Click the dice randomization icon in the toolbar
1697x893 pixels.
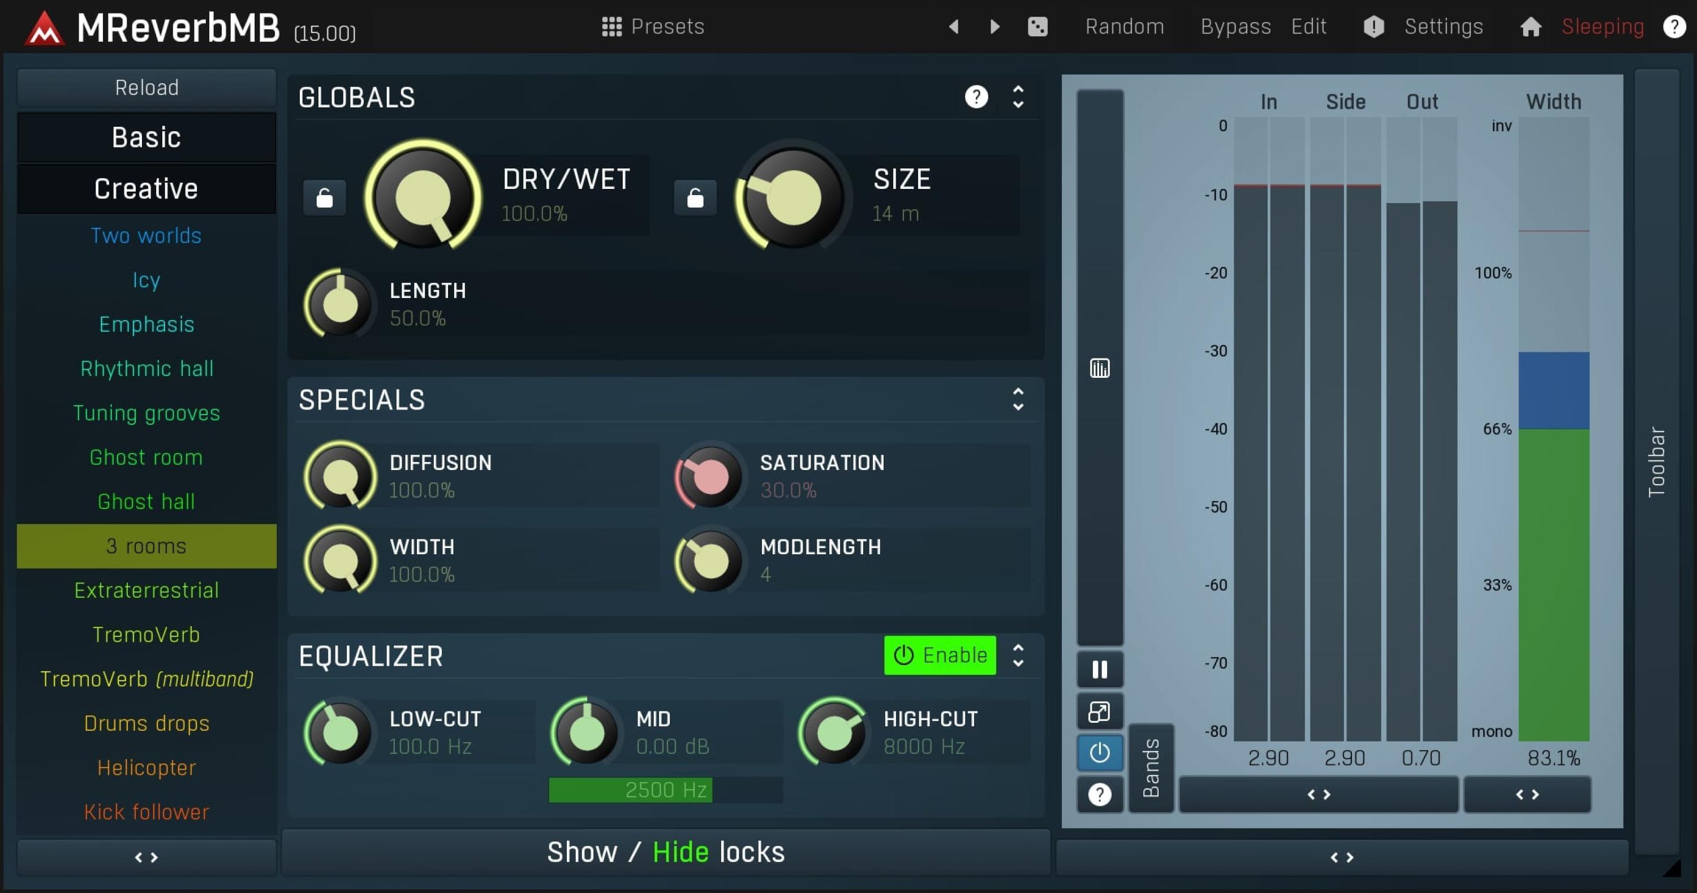pyautogui.click(x=1037, y=27)
